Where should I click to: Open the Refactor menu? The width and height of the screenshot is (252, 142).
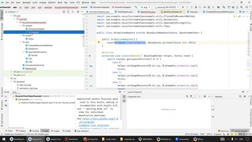52,2
